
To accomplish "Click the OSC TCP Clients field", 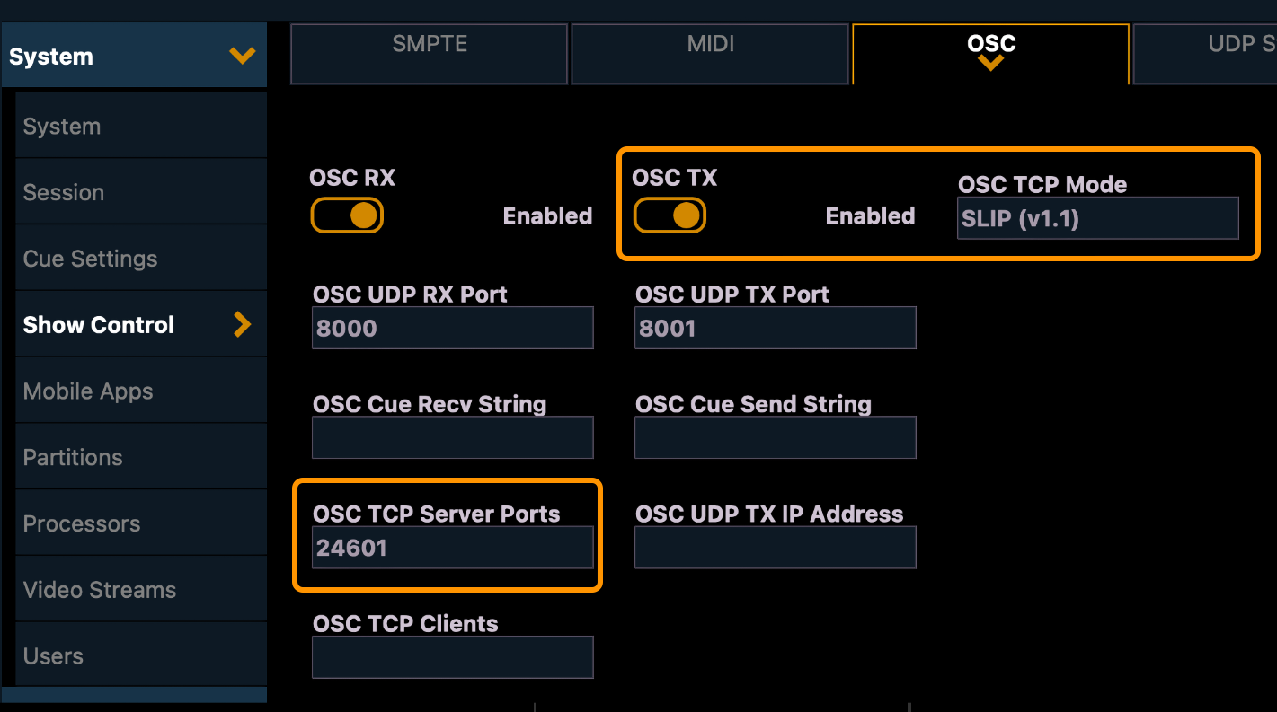I will point(452,657).
